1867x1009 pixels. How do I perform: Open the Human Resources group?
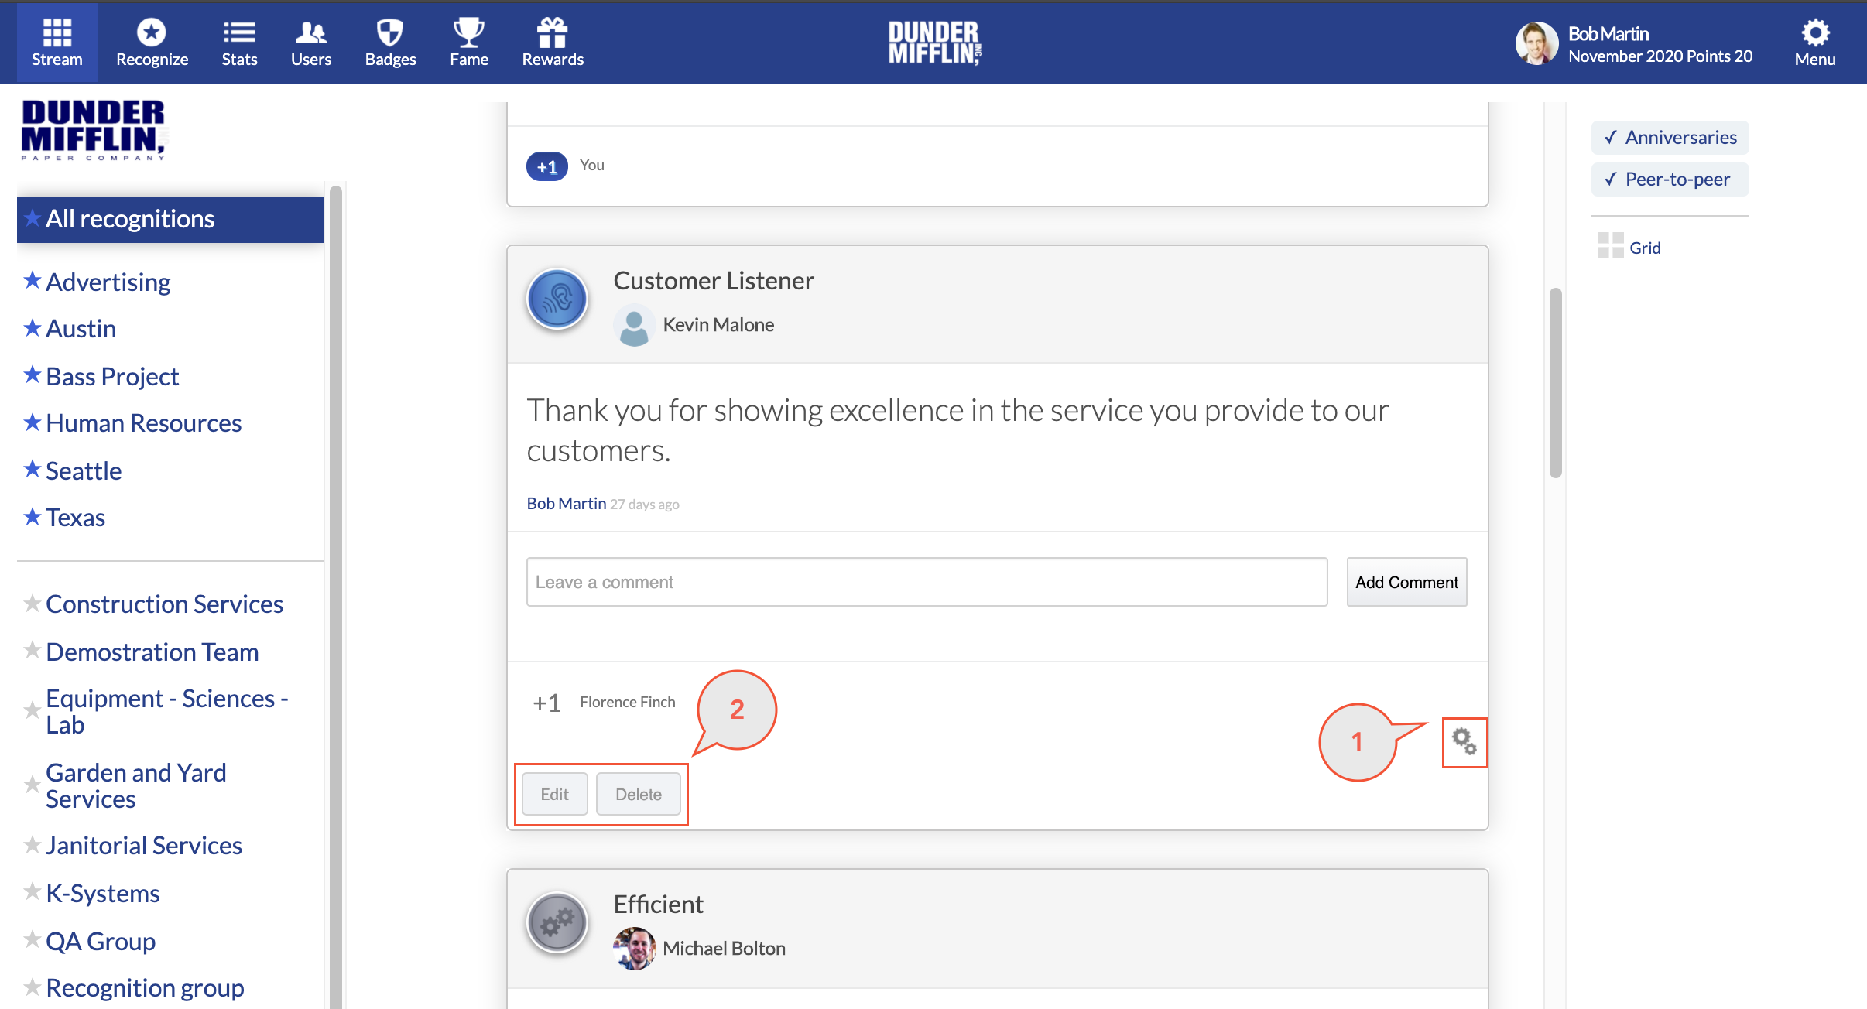144,423
